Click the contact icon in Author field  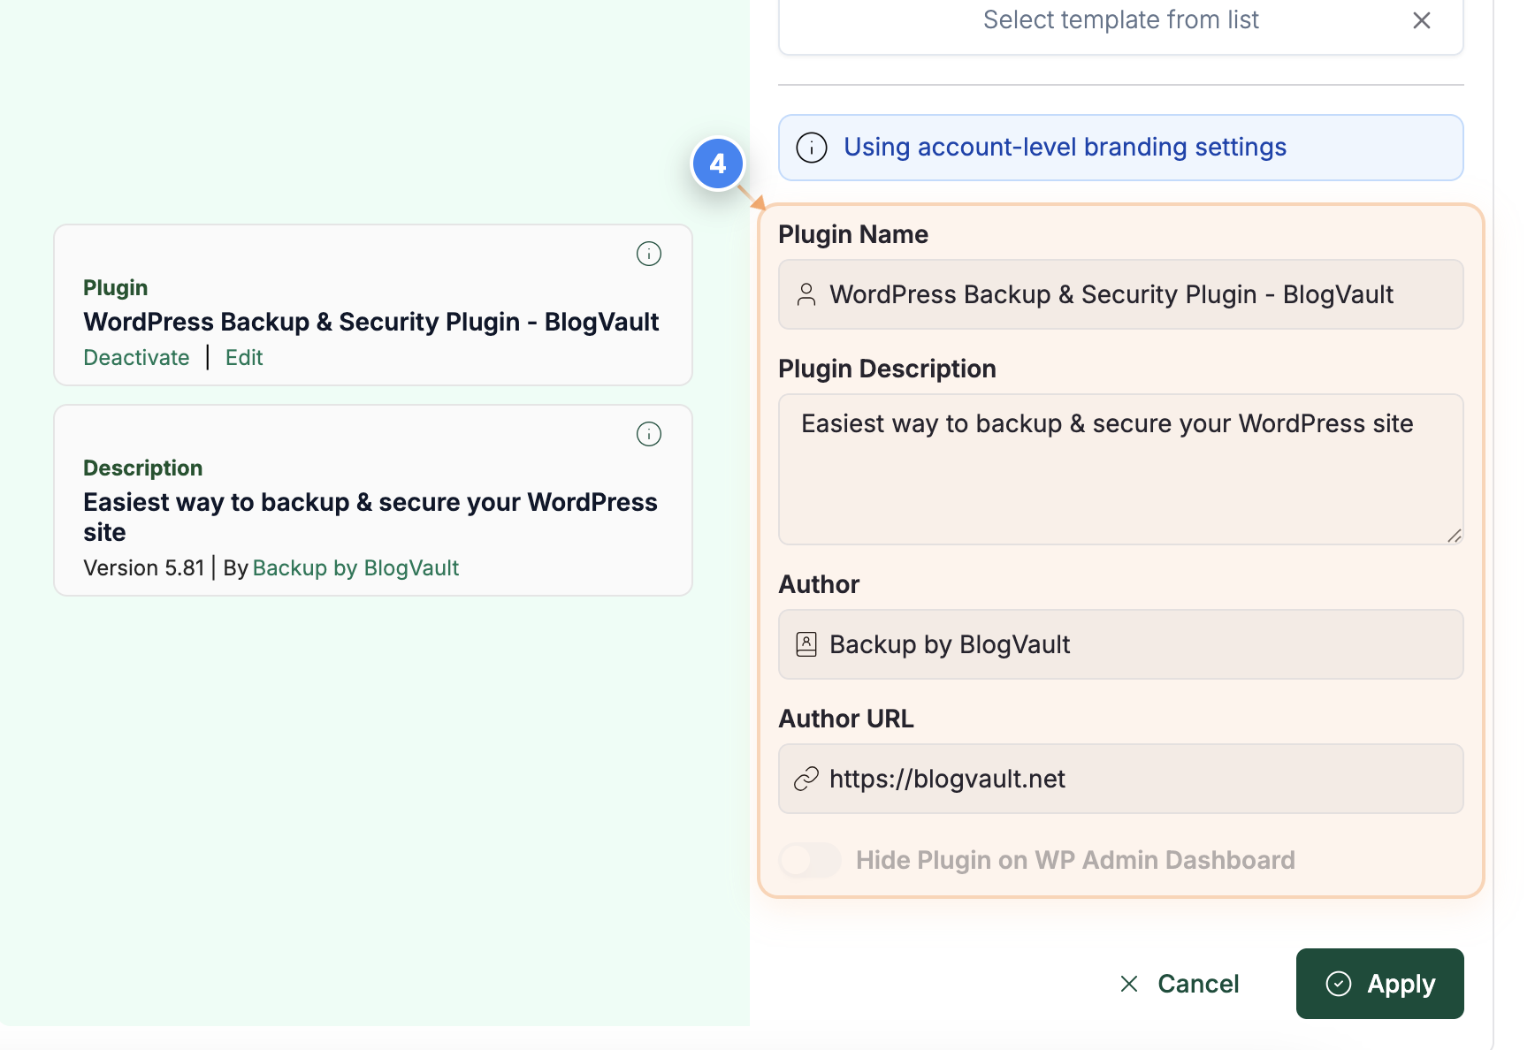806,644
